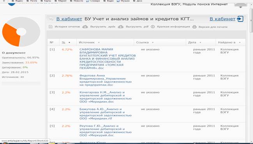The width and height of the screenshot is (253, 144).
Task: Click the cloud icon beside Выгрузить .pdf
Action: (121, 27)
